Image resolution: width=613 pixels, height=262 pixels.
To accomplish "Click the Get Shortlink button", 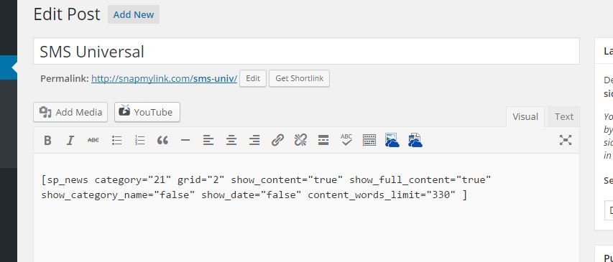I will pyautogui.click(x=299, y=78).
